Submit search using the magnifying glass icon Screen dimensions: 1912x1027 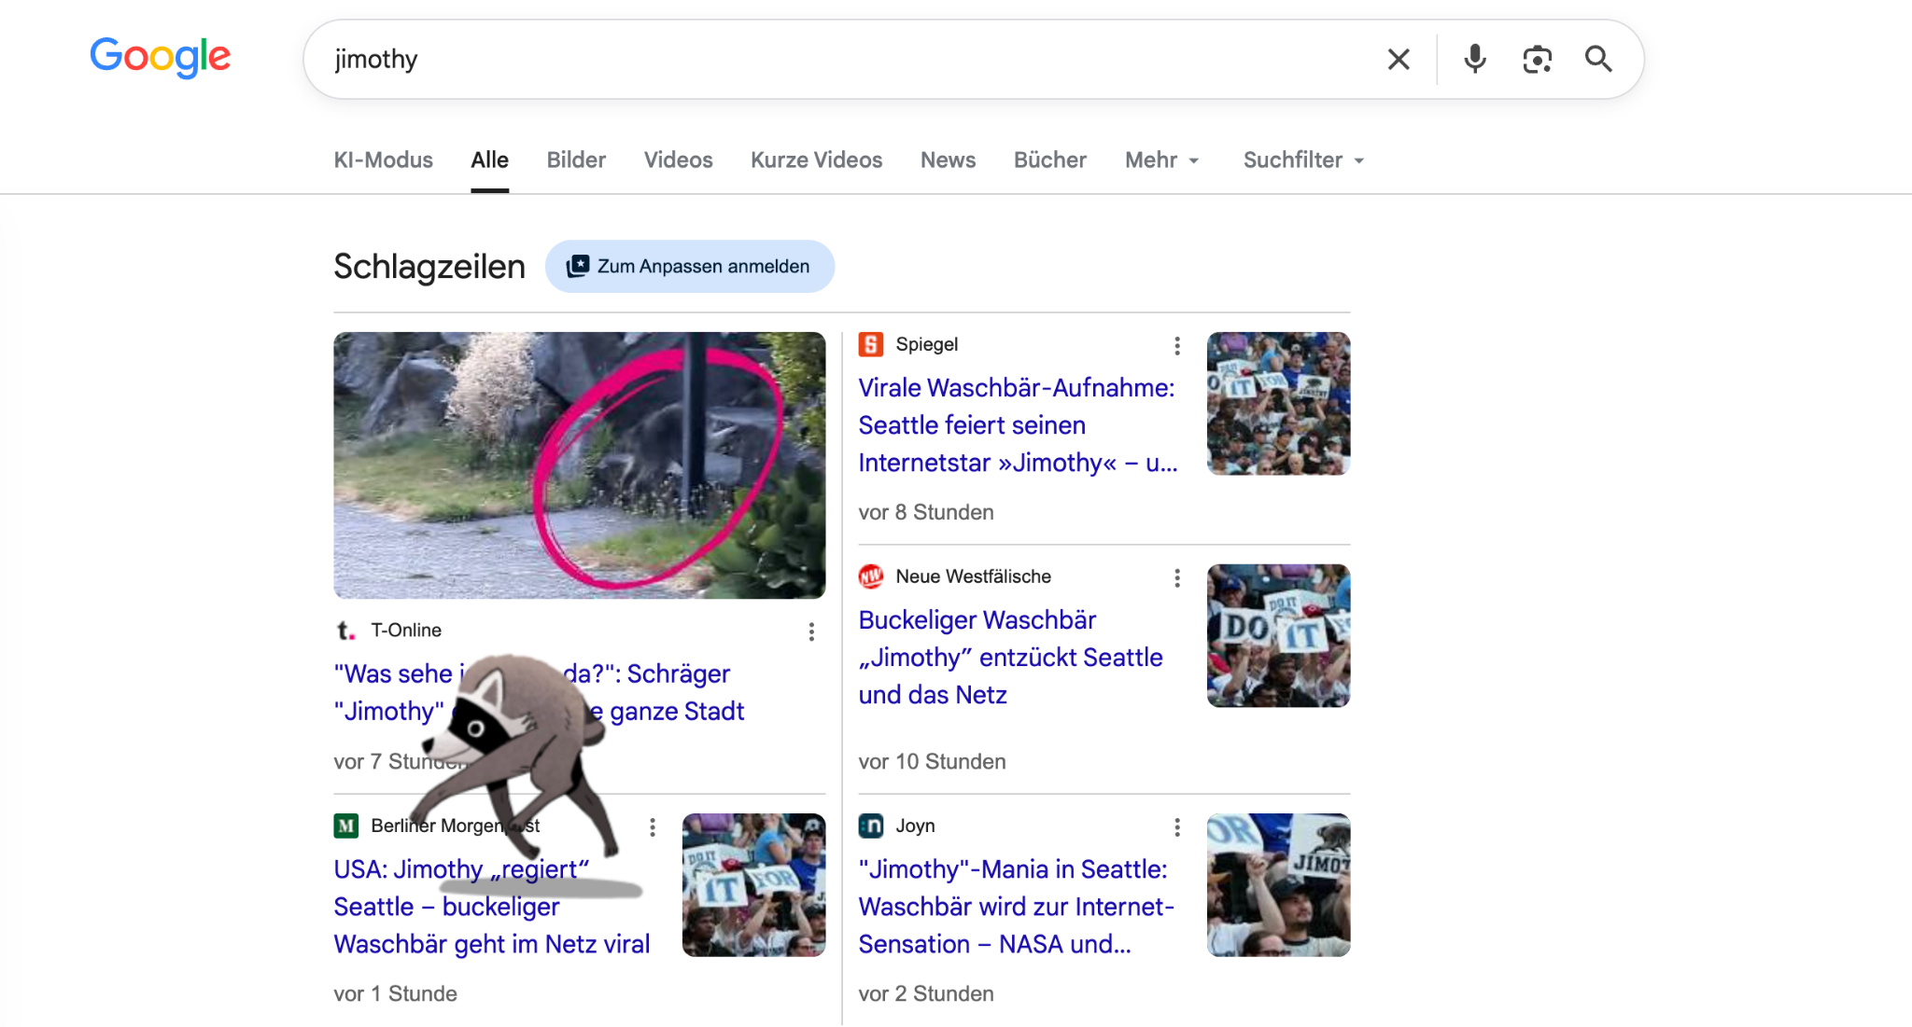[x=1598, y=60]
